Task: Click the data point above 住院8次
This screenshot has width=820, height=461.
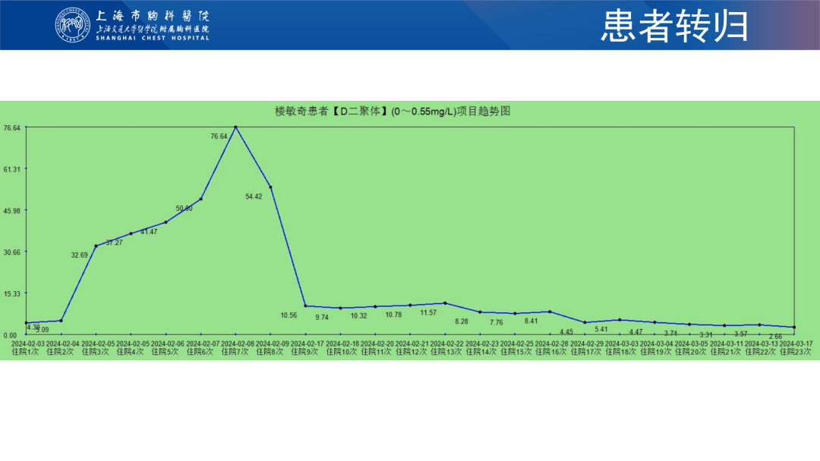Action: 270,187
